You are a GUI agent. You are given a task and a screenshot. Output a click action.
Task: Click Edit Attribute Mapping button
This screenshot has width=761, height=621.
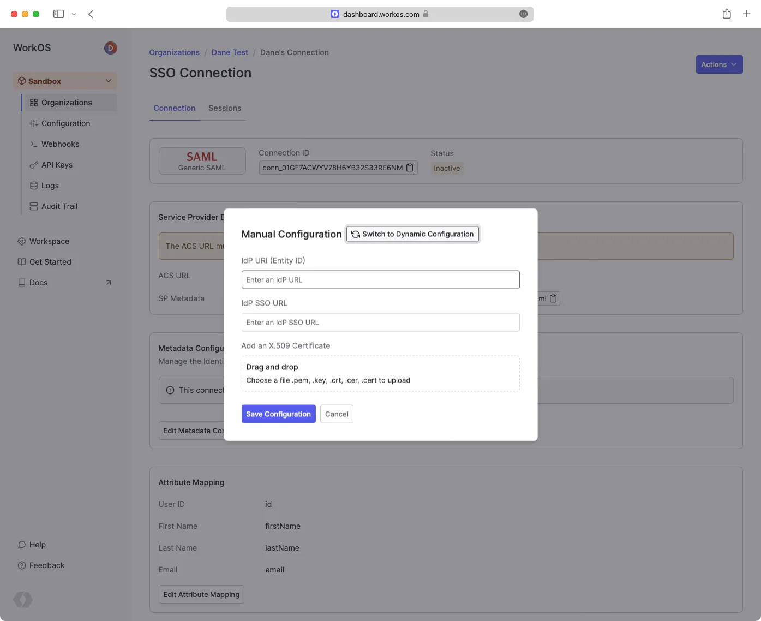click(201, 594)
